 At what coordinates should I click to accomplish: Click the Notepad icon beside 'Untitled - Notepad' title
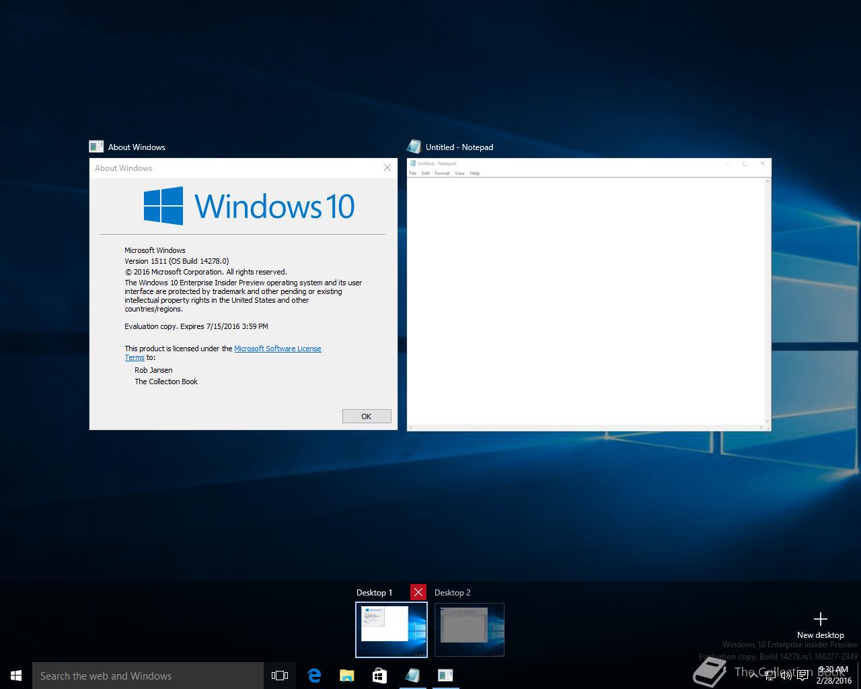[x=414, y=147]
